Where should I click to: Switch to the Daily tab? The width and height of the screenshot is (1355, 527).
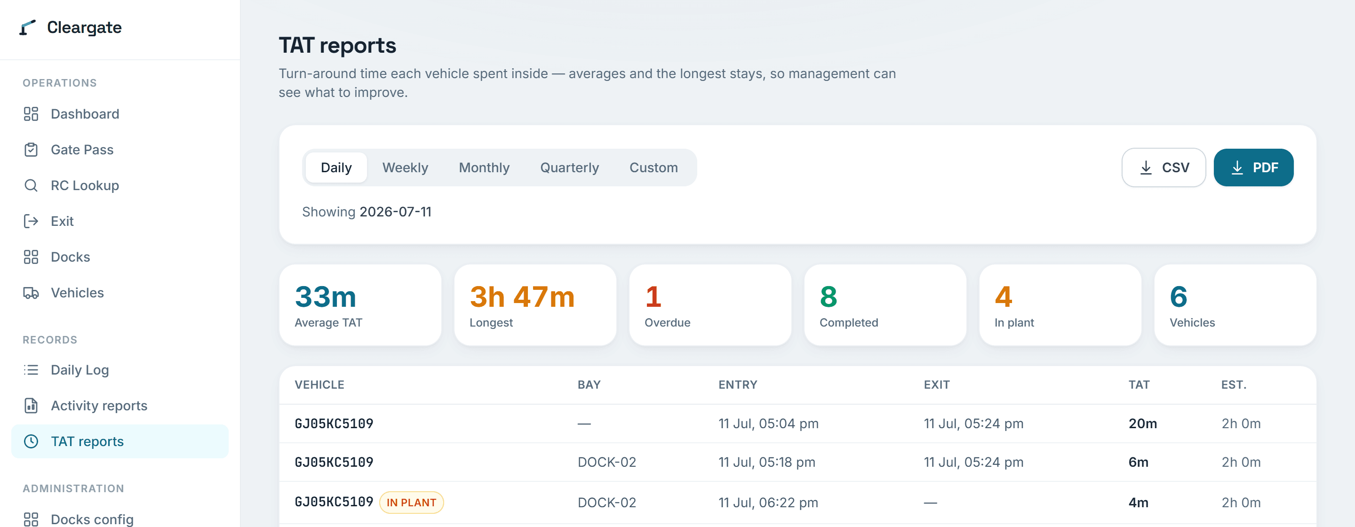pos(336,168)
